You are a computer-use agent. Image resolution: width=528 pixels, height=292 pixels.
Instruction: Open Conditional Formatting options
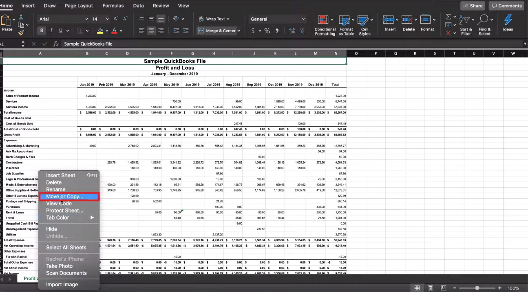pyautogui.click(x=325, y=25)
